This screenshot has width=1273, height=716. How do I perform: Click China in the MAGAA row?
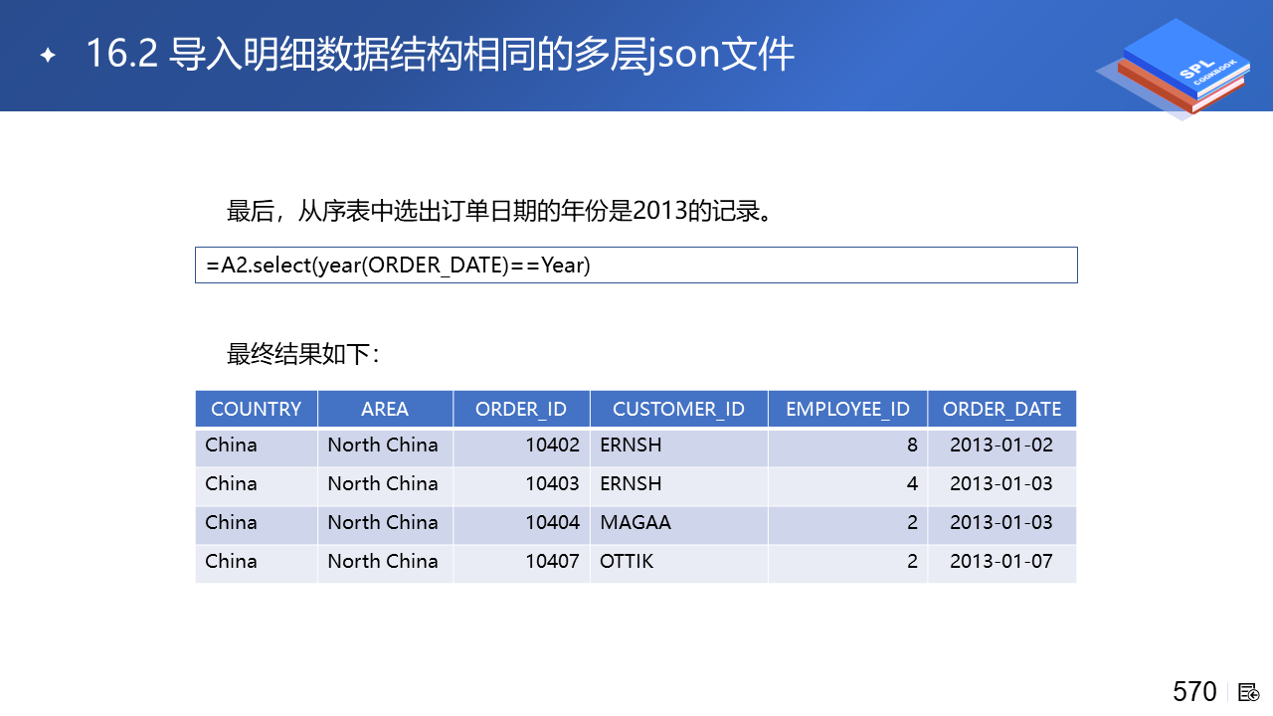click(231, 522)
